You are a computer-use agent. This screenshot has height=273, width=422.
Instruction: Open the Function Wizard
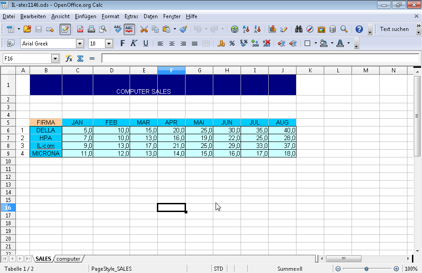point(69,58)
